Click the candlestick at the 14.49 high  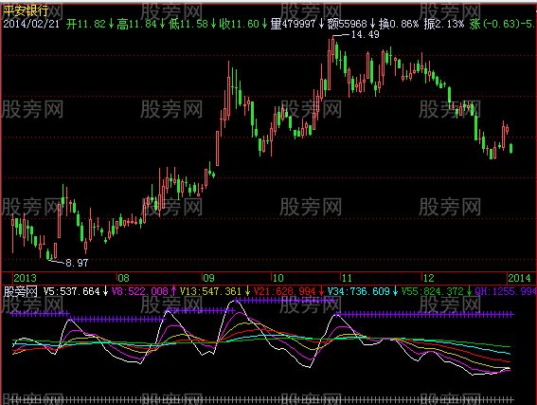[332, 48]
